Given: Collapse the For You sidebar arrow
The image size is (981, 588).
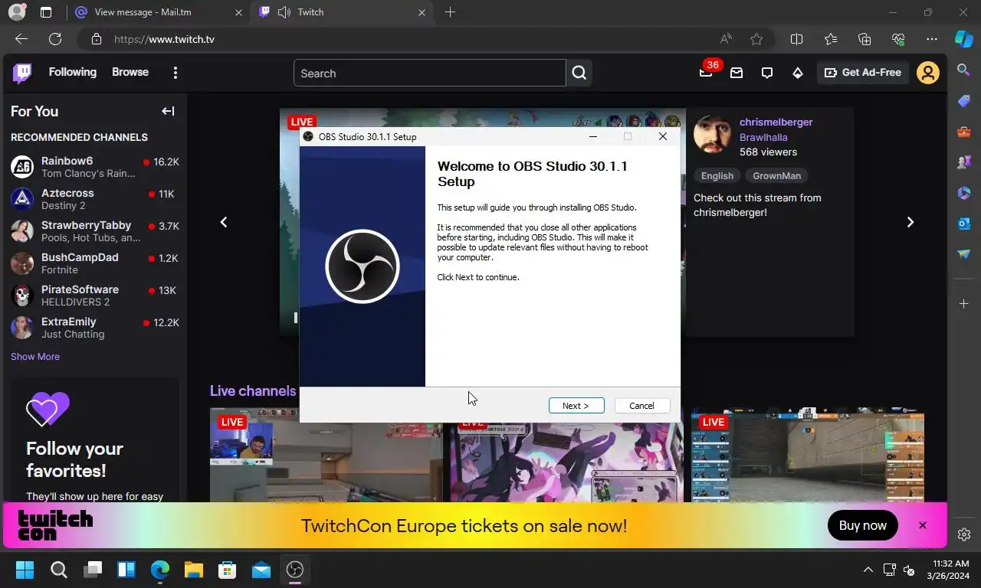Looking at the screenshot, I should pos(168,111).
